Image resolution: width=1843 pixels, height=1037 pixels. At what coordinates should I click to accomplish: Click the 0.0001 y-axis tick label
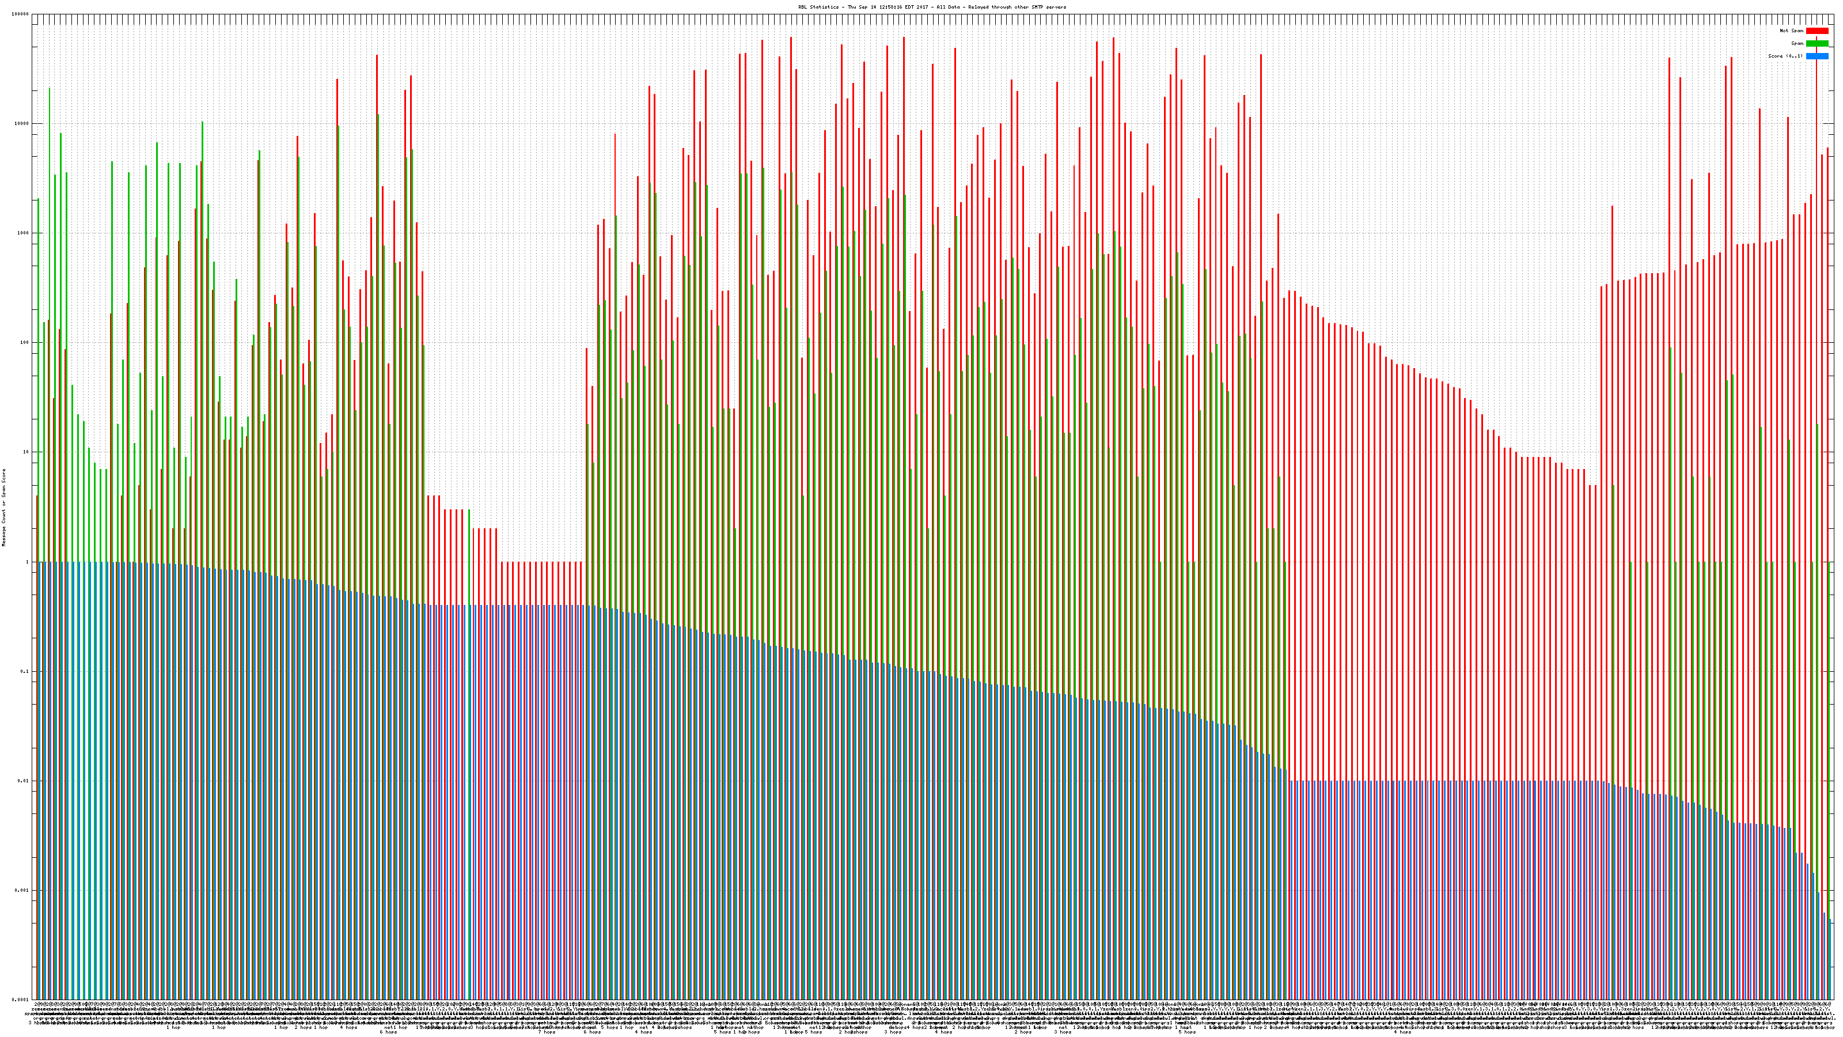pyautogui.click(x=21, y=1000)
